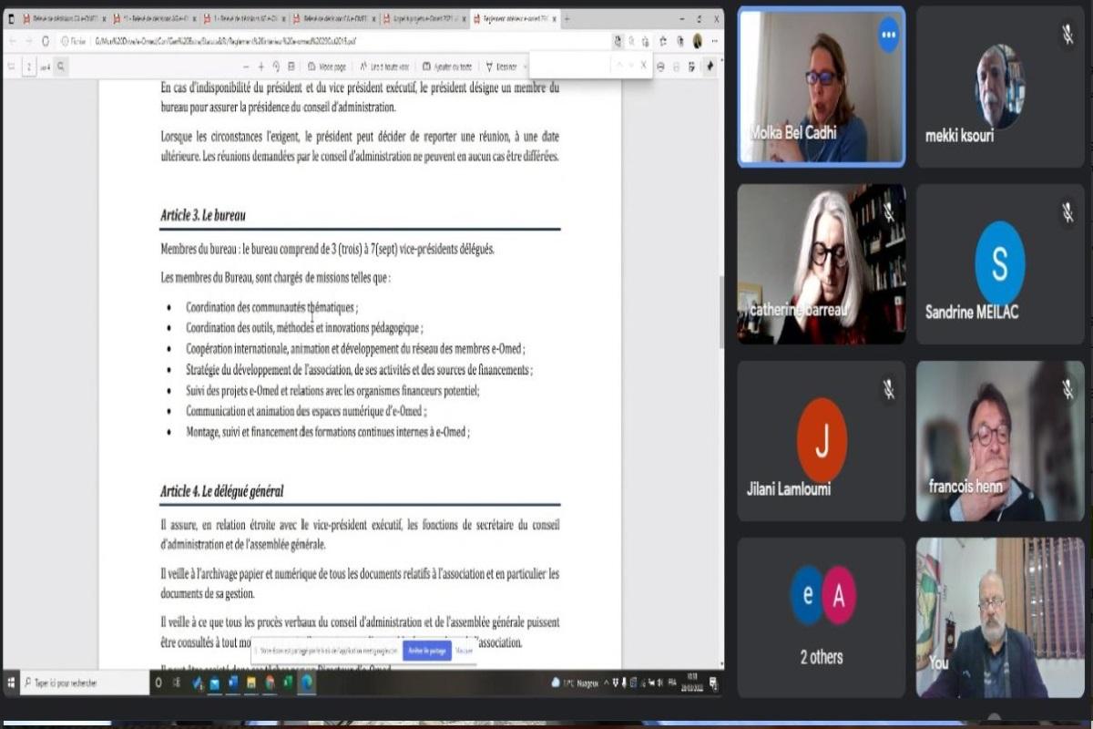Open the Windows Start menu

coord(12,682)
